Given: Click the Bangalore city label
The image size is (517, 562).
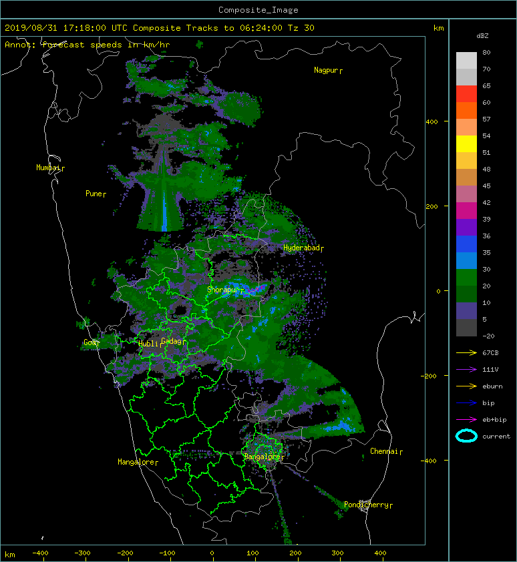Looking at the screenshot, I should [264, 457].
